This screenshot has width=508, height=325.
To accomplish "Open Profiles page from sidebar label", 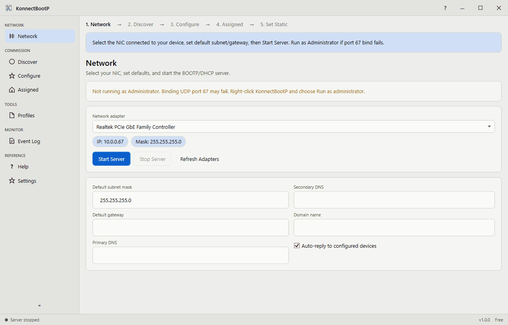I will [x=26, y=115].
